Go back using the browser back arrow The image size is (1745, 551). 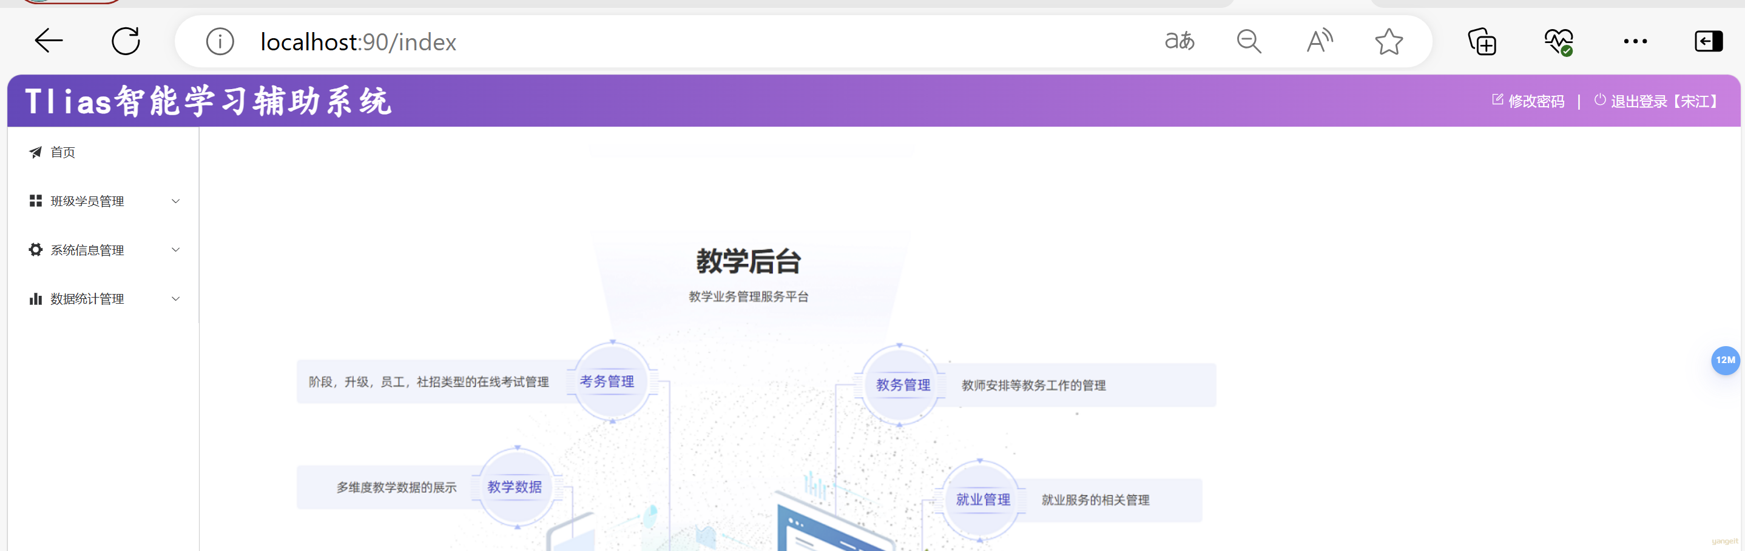pos(49,41)
